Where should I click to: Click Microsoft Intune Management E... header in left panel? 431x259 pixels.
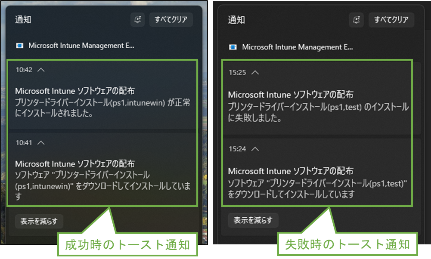(81, 46)
